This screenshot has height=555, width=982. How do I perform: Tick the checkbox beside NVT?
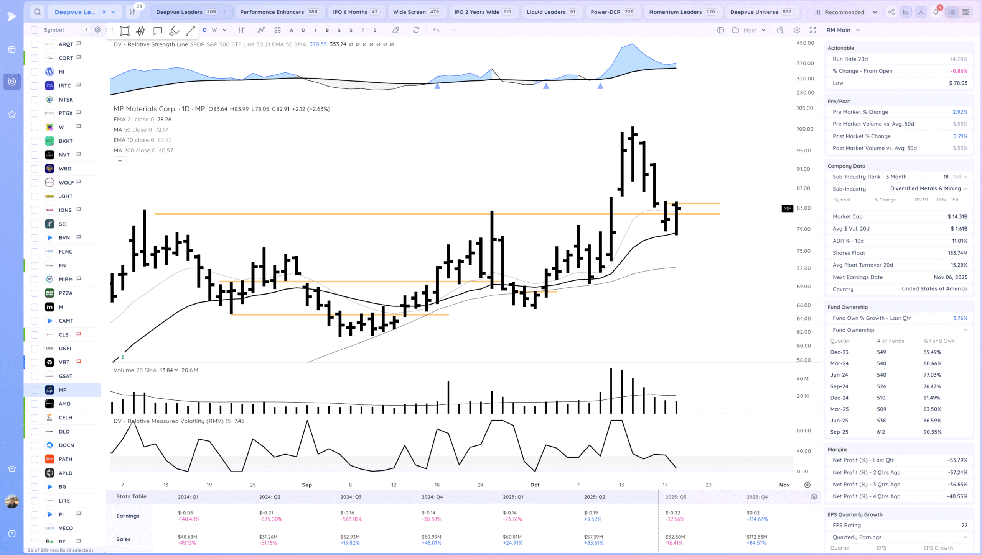point(35,155)
